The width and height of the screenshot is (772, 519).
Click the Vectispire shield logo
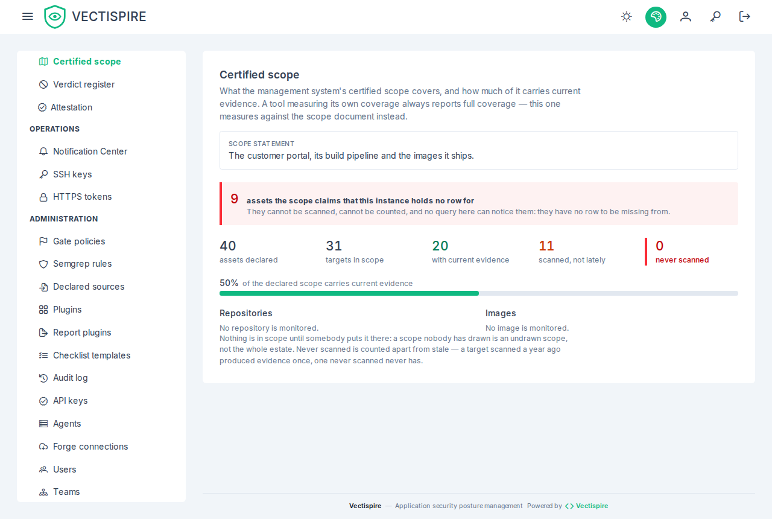(55, 17)
